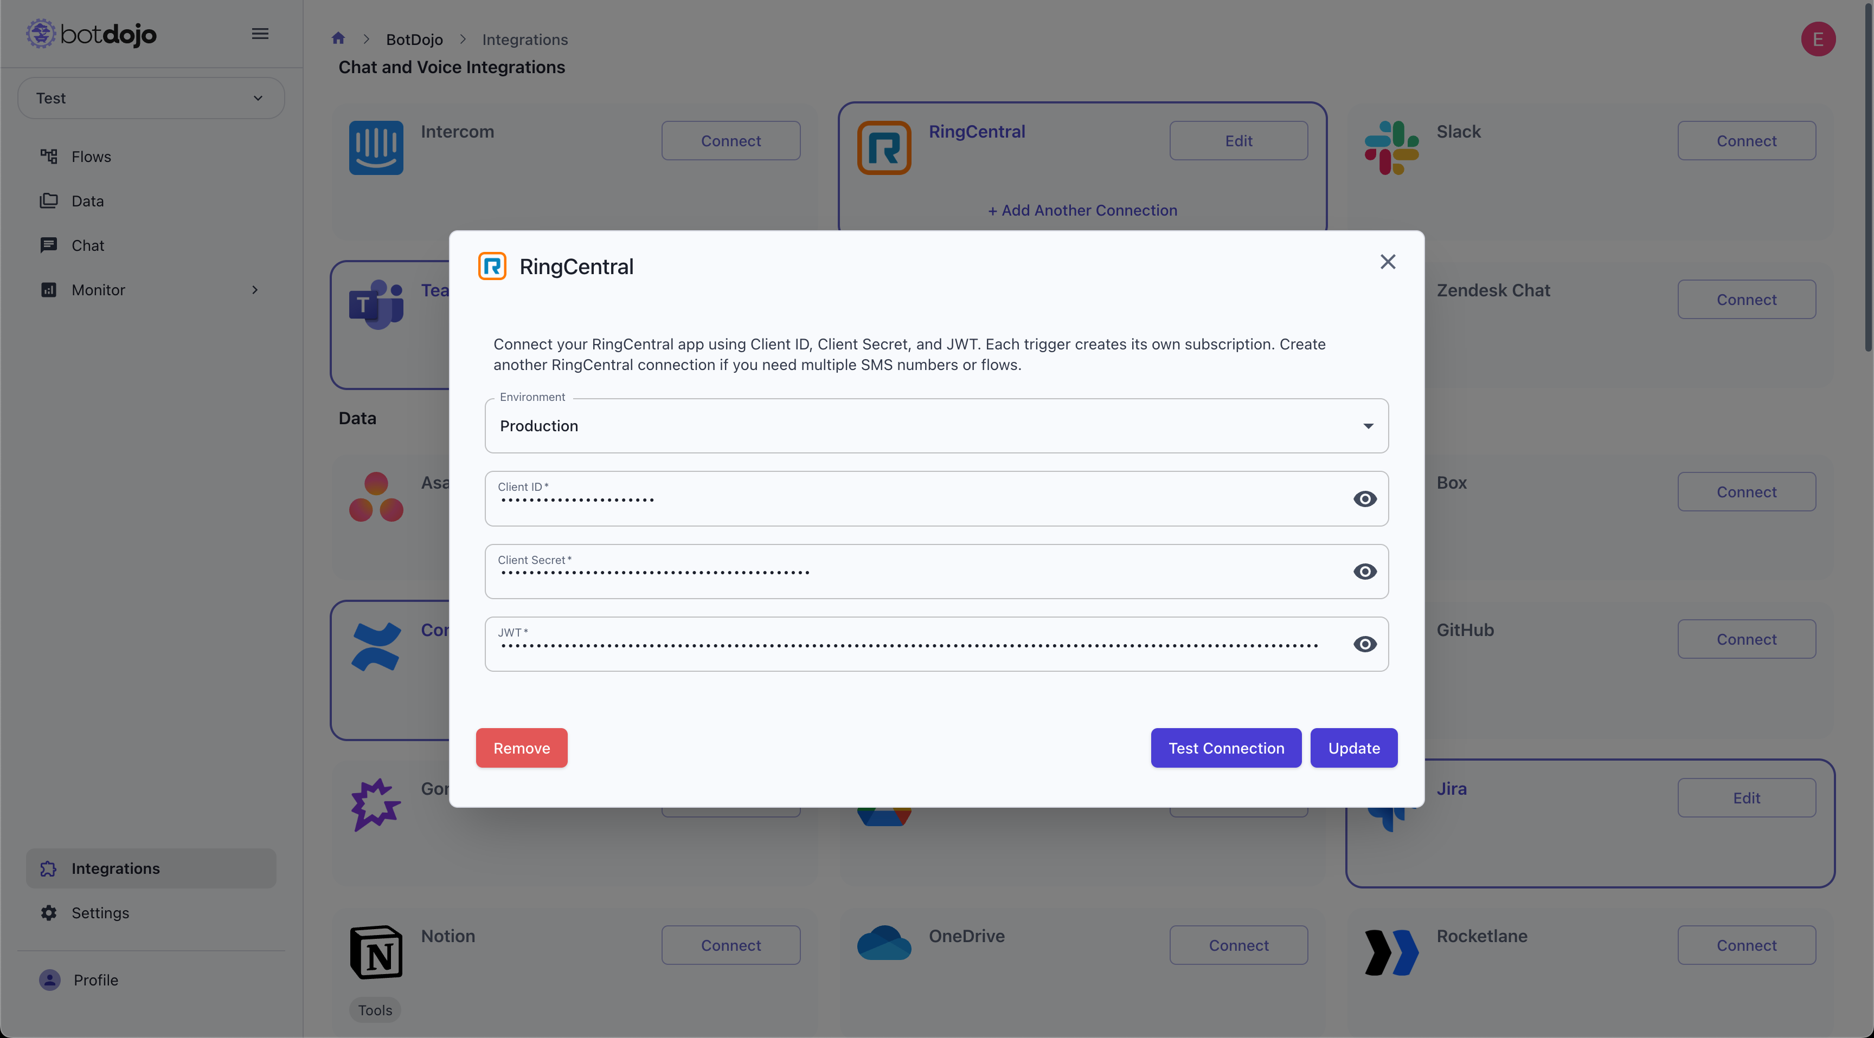Viewport: 1874px width, 1038px height.
Task: Click Test Connection button
Action: pyautogui.click(x=1226, y=748)
